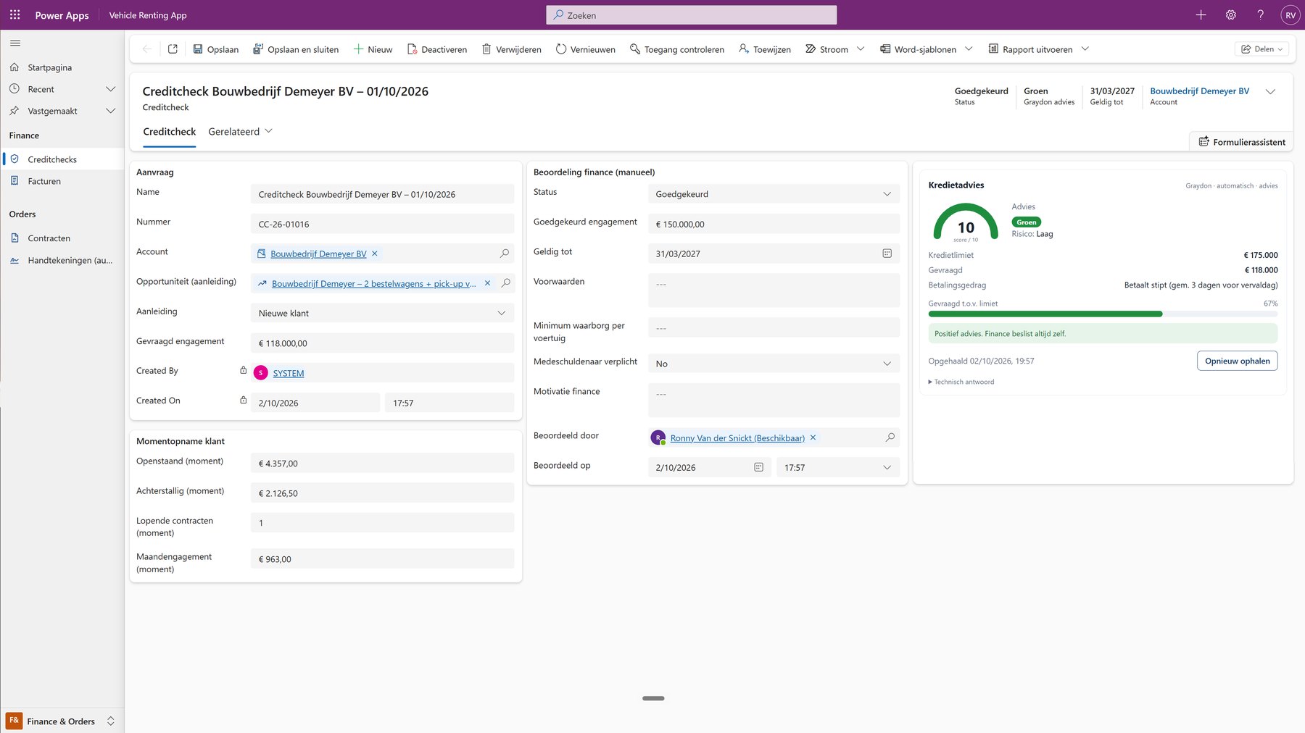Refresh the form using Vernieuwen

[x=586, y=49]
